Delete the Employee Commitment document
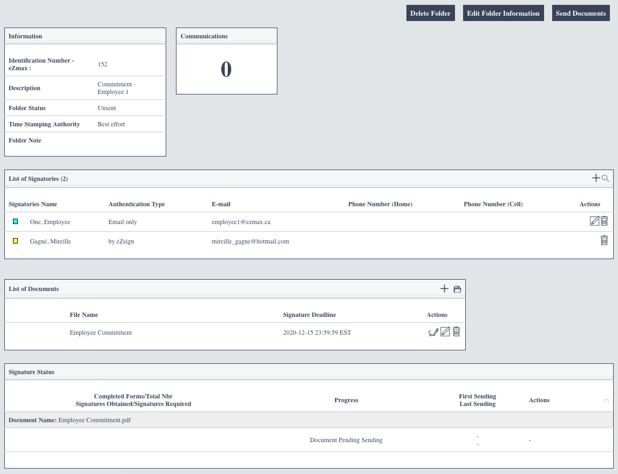Viewport: 618px width, 474px height. pos(457,331)
